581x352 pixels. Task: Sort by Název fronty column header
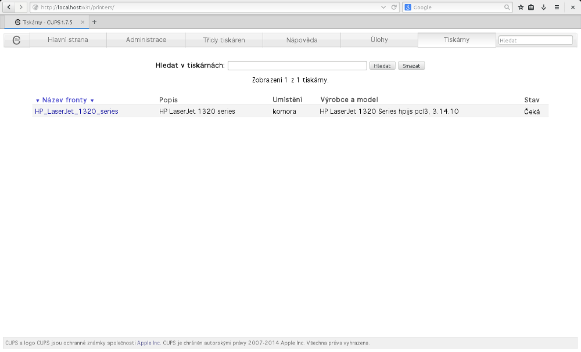64,100
